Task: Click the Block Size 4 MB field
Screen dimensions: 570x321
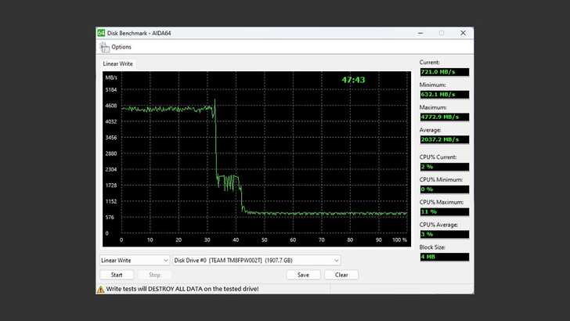Action: (x=444, y=256)
